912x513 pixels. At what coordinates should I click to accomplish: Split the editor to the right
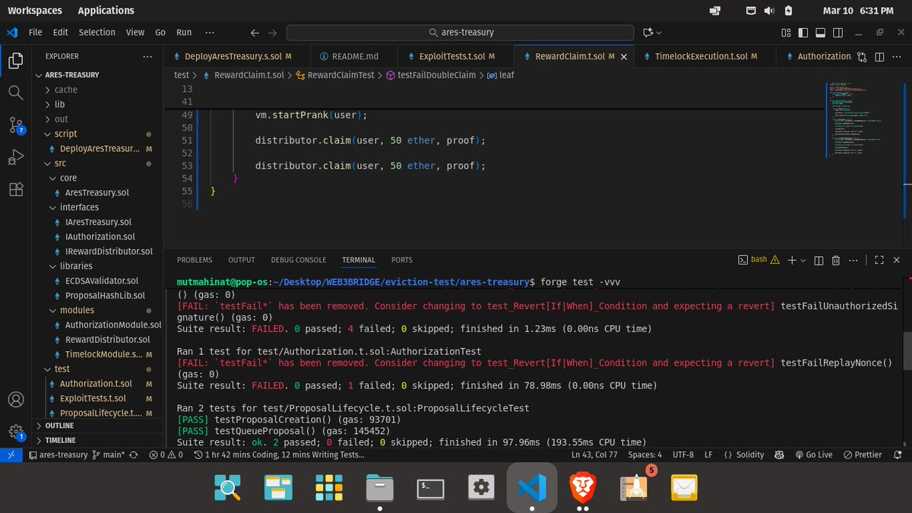(879, 56)
